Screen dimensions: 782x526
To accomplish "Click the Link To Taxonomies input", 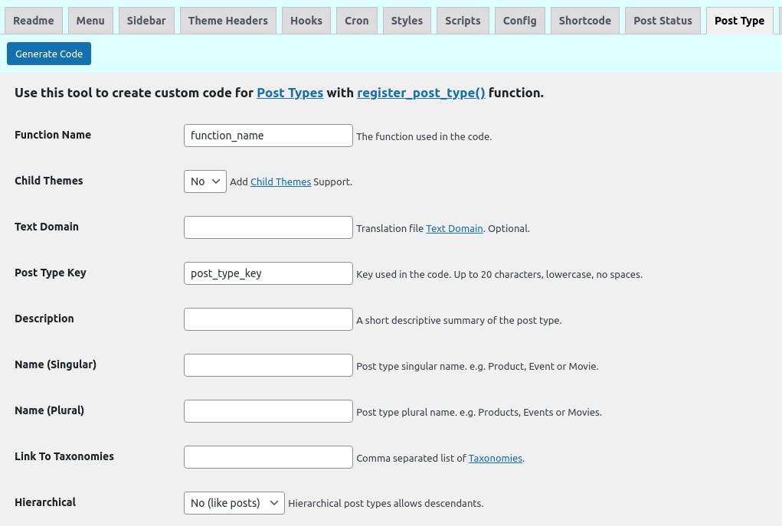I will [268, 457].
